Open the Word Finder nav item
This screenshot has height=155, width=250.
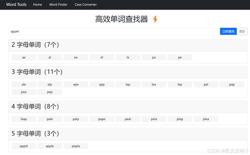coord(58,5)
